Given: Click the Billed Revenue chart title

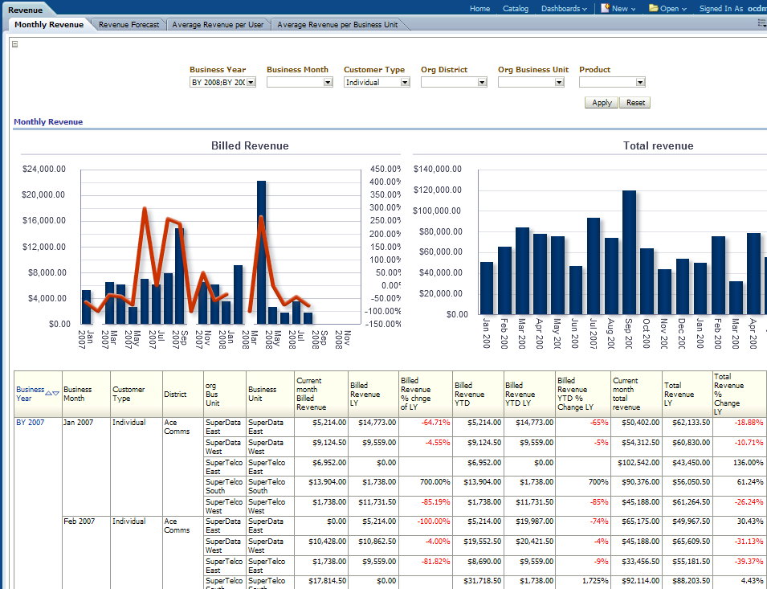Looking at the screenshot, I should click(250, 145).
